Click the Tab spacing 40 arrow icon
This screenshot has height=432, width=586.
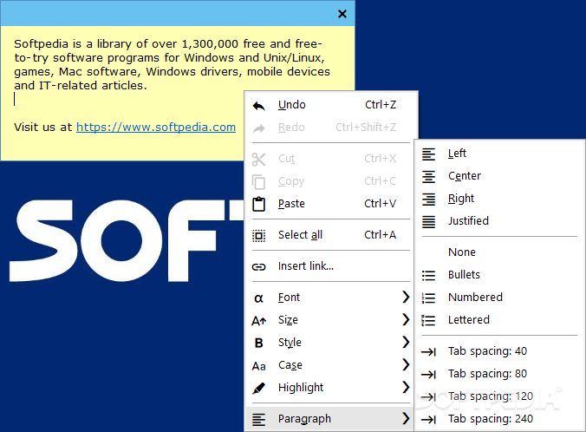428,352
